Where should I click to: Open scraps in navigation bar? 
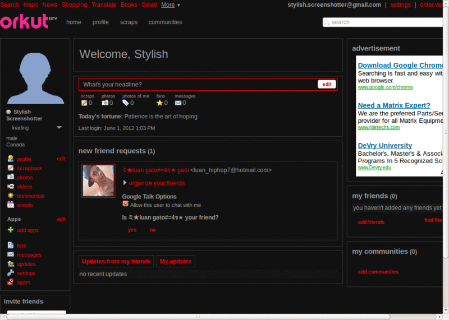click(129, 22)
